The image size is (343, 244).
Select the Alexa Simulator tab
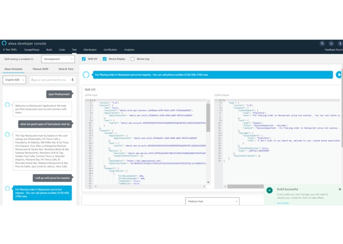point(13,69)
